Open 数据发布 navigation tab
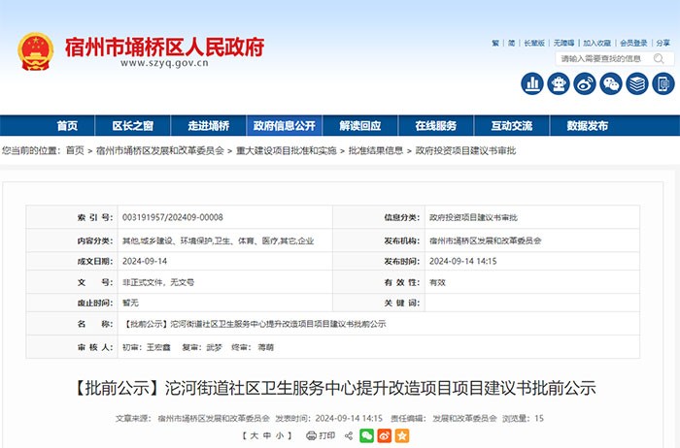The width and height of the screenshot is (680, 448). (587, 125)
